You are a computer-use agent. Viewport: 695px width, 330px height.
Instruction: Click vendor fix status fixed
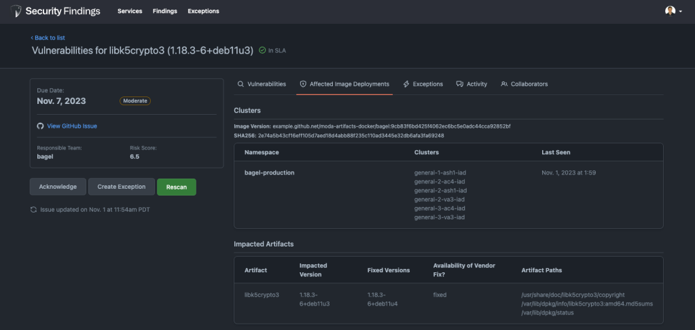(x=440, y=295)
